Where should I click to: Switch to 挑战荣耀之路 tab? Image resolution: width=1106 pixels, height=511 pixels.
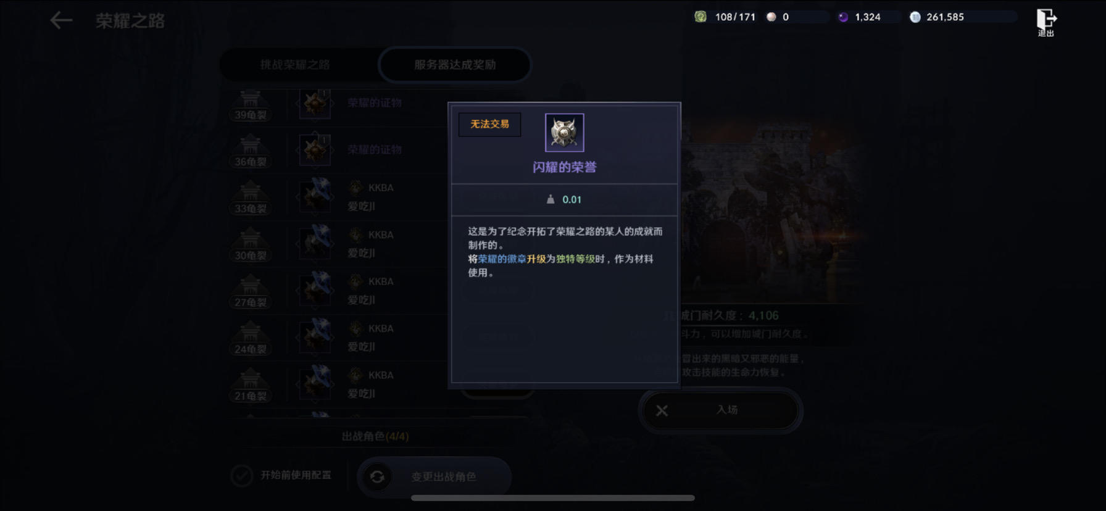pos(295,64)
